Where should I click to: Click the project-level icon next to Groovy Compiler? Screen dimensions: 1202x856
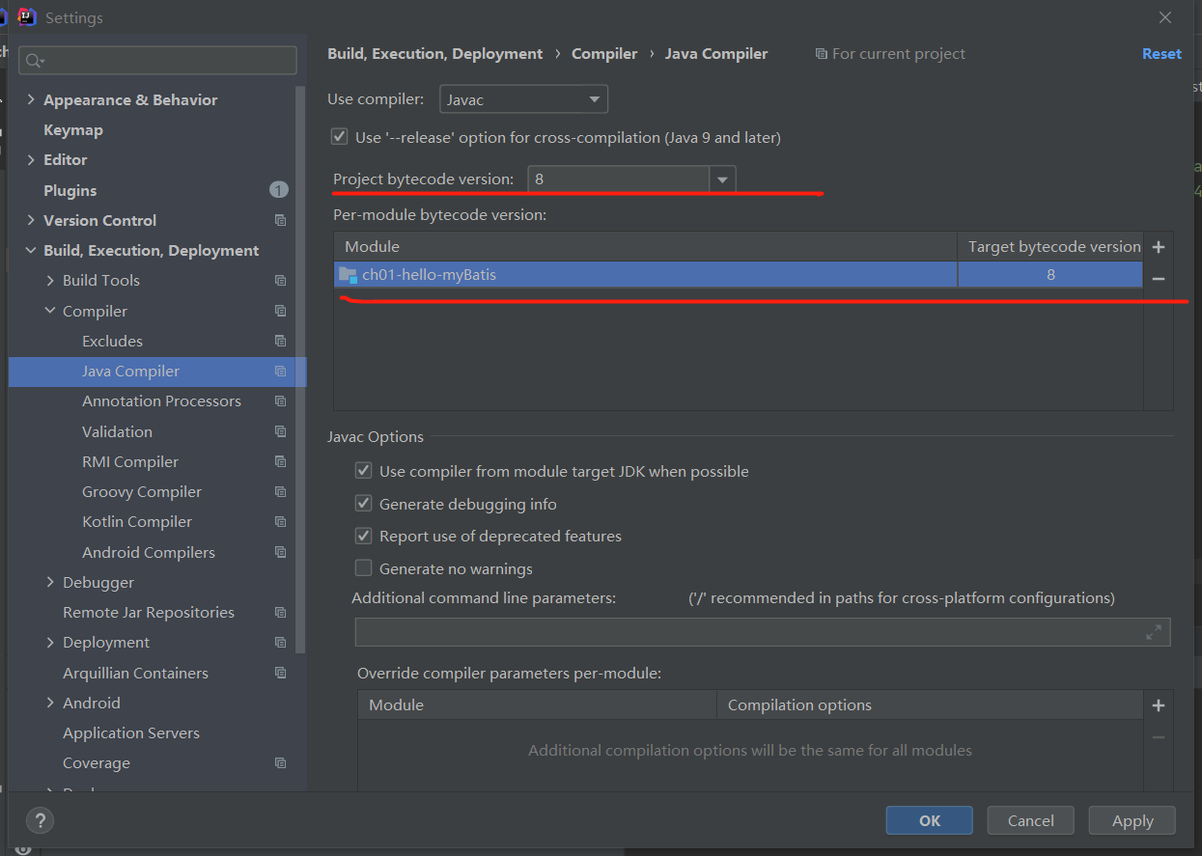tap(280, 492)
